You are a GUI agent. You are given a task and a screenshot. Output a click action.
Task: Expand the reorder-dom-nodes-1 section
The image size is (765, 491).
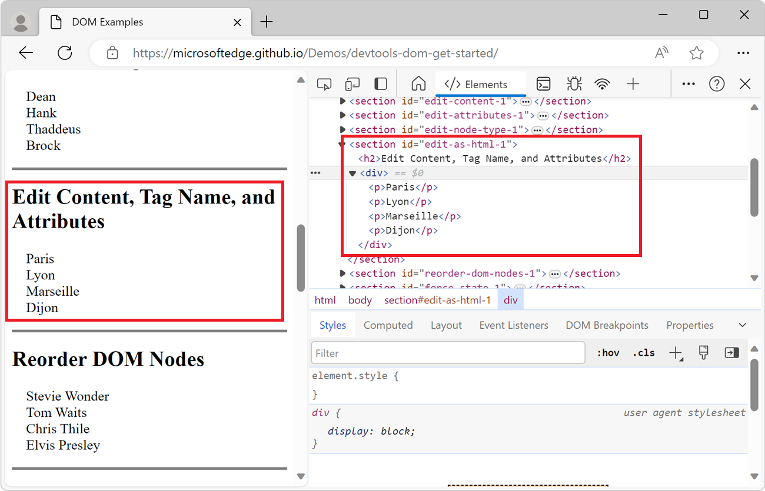(342, 273)
